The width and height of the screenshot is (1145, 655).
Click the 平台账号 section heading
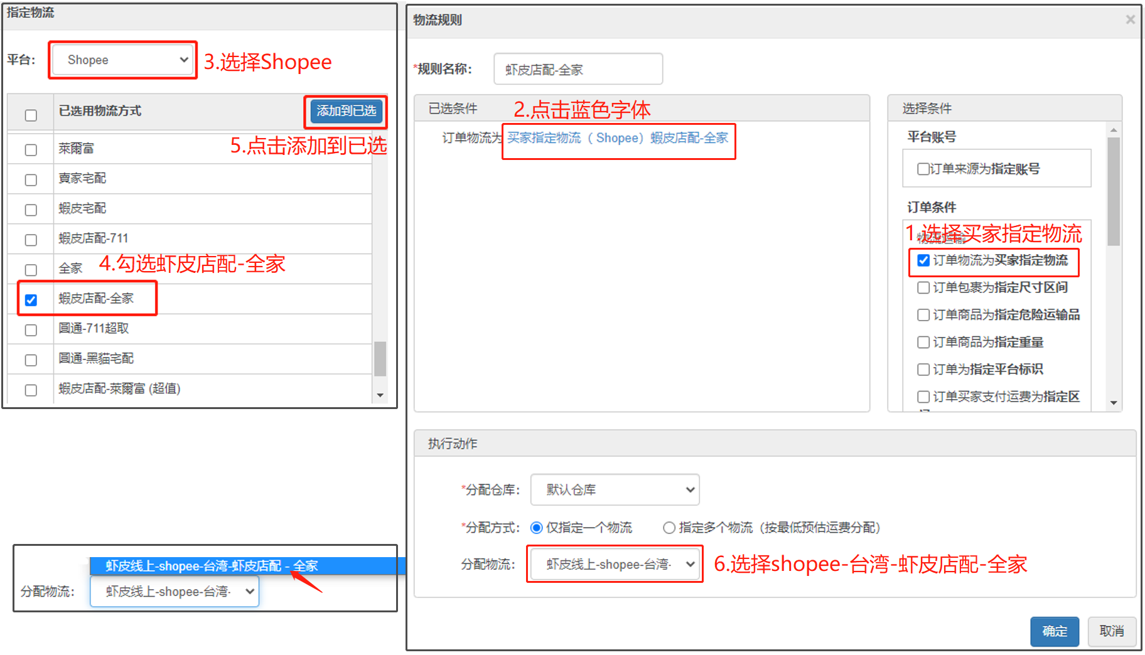pyautogui.click(x=932, y=137)
